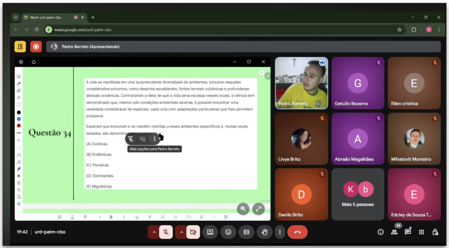Open more options for Pedro Barreto
This screenshot has height=248, width=449.
pos(154,139)
